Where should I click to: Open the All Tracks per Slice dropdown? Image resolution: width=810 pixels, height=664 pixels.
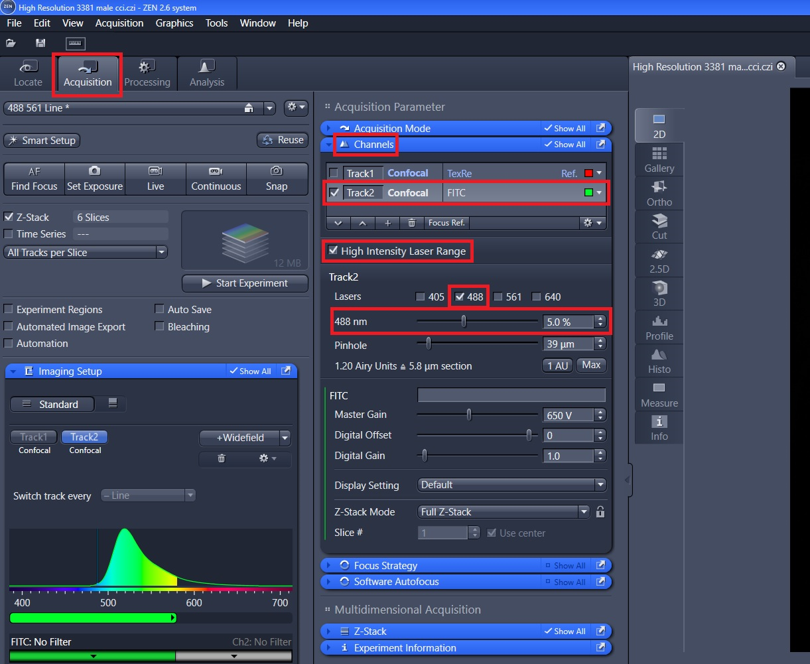[x=86, y=253]
